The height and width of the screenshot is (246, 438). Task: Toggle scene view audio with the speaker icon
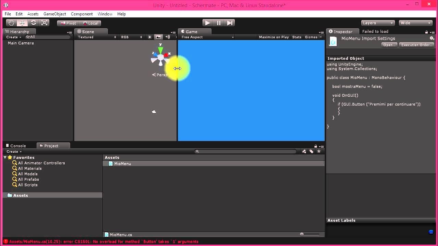[x=167, y=37]
